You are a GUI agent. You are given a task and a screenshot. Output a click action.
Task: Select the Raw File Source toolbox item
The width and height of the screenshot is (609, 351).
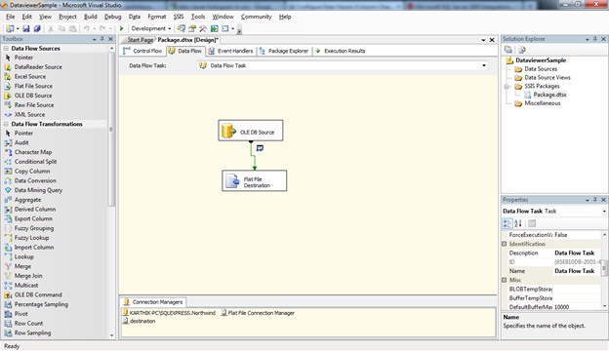tap(34, 104)
